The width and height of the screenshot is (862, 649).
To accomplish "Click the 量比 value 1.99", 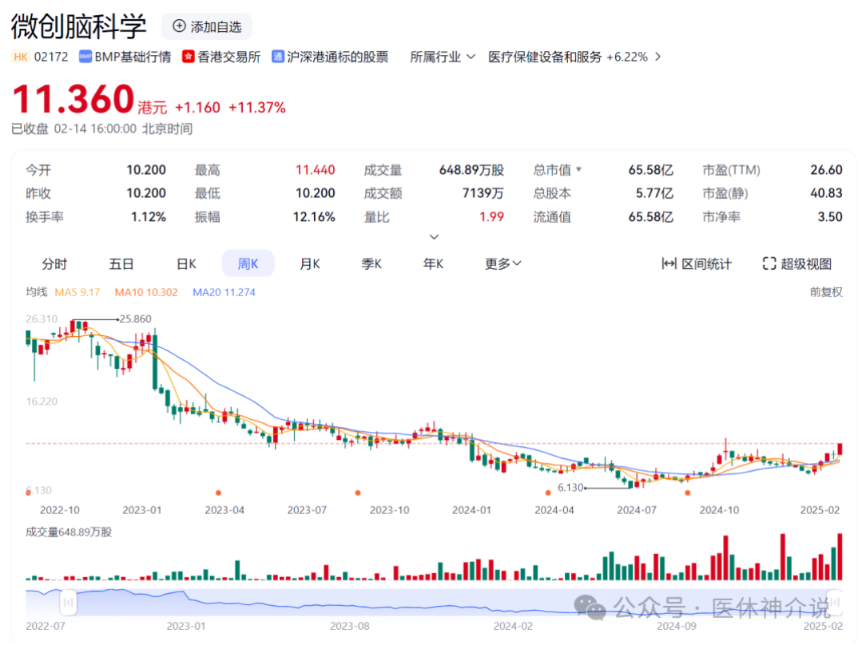I will pos(491,216).
